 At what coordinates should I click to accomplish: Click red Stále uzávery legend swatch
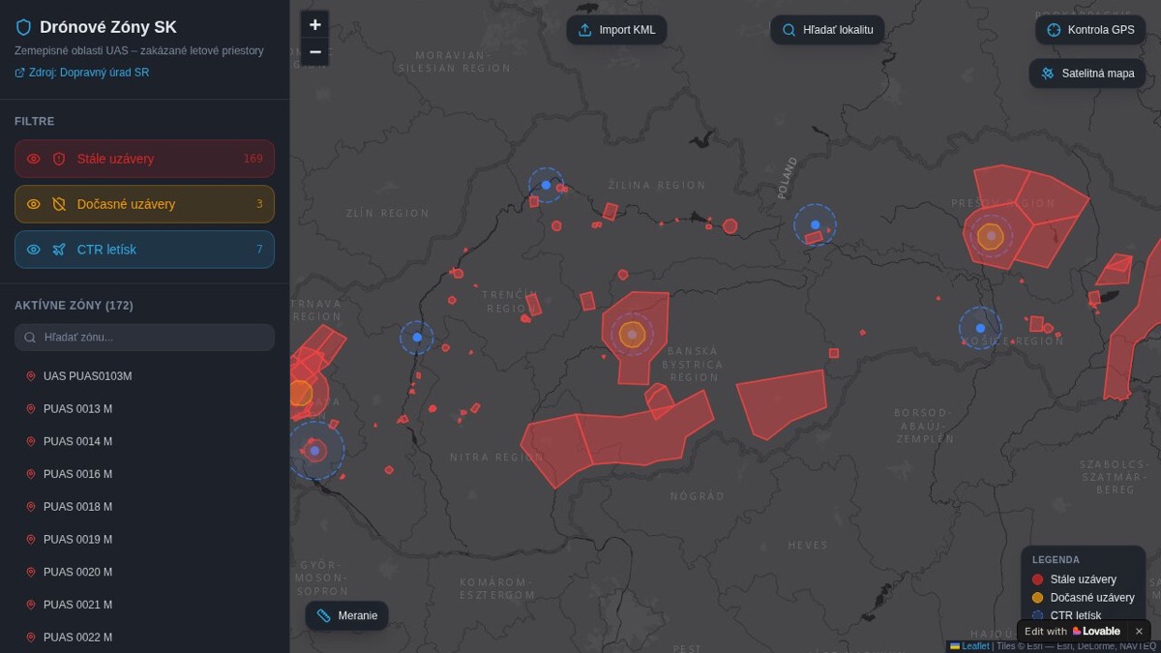(1037, 579)
